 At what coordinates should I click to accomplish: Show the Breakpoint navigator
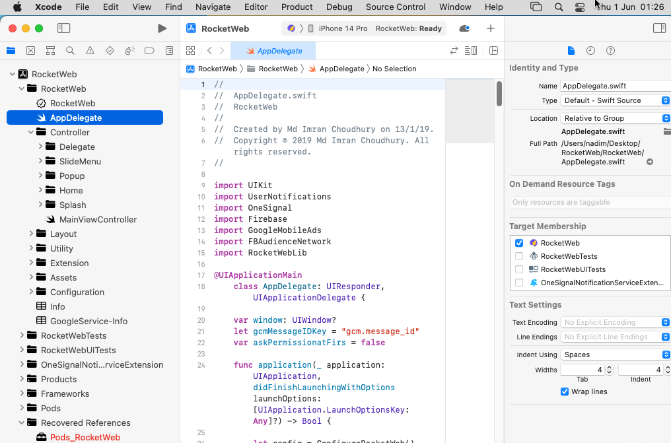pos(149,50)
